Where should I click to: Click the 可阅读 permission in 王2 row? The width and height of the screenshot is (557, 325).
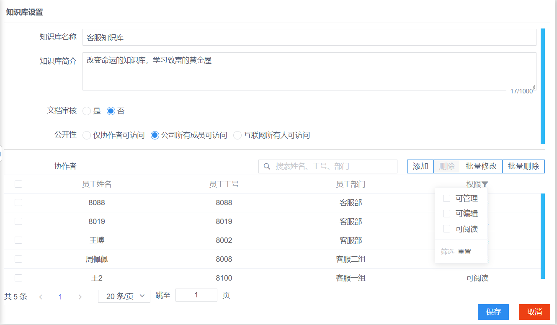[477, 278]
